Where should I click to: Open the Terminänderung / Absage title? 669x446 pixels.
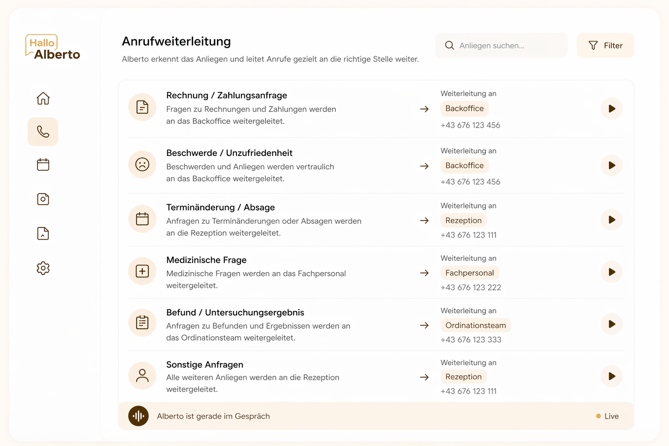(x=220, y=207)
